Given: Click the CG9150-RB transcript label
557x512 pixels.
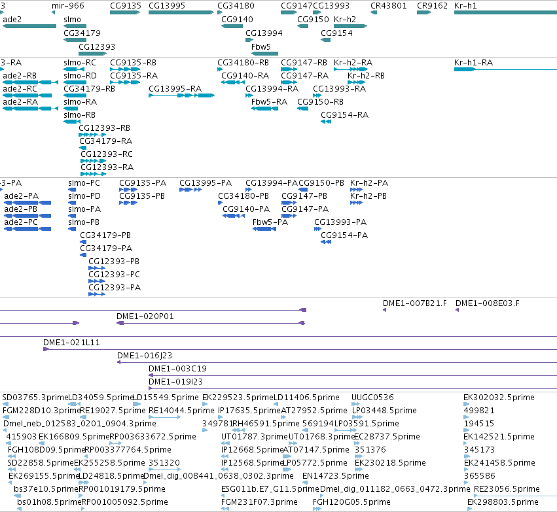Looking at the screenshot, I should tap(321, 102).
